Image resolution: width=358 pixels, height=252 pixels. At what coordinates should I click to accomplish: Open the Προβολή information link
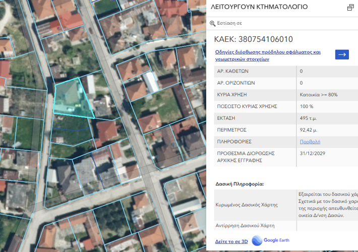pyautogui.click(x=310, y=142)
